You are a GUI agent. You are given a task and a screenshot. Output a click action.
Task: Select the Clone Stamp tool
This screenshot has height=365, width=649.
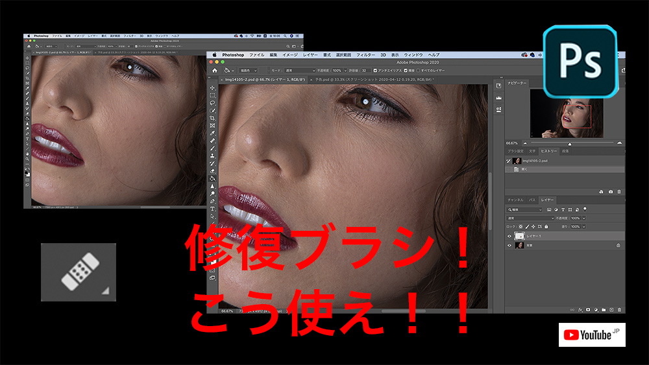[212, 156]
